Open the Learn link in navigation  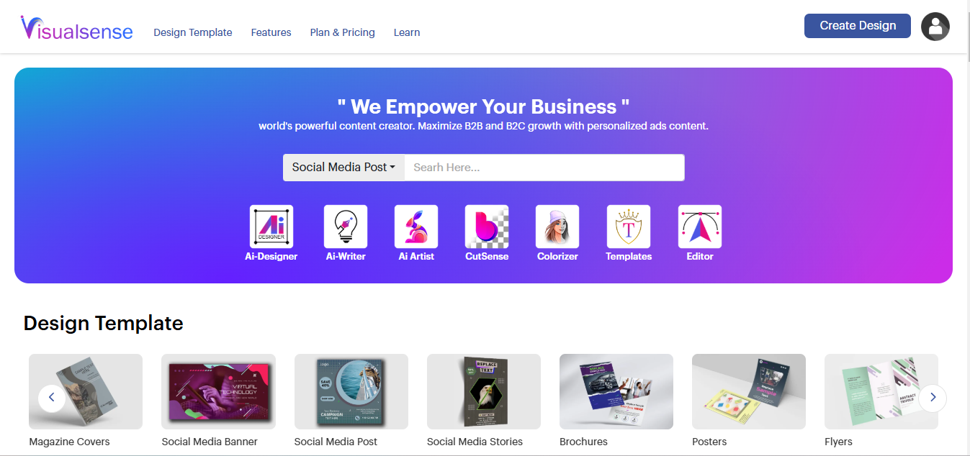[x=407, y=32]
